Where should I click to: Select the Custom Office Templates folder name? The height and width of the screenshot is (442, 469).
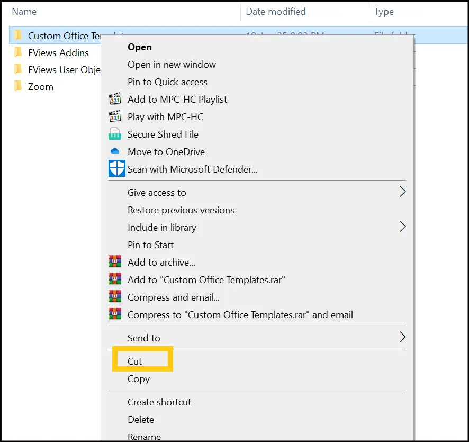coord(64,35)
